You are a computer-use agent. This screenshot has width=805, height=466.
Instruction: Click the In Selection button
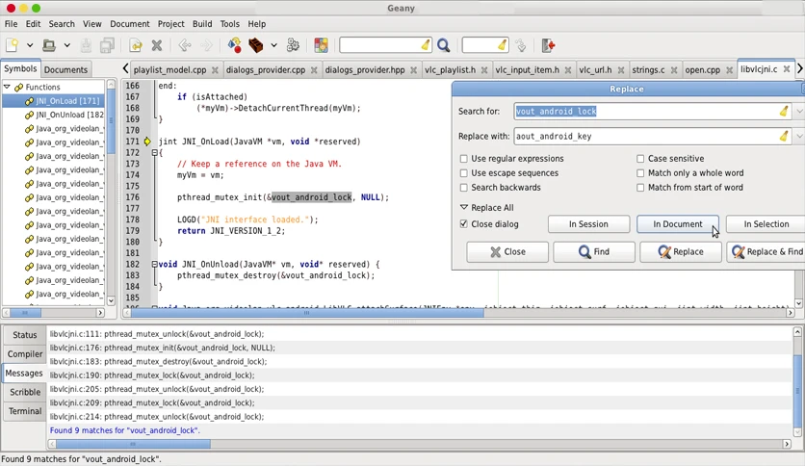766,223
